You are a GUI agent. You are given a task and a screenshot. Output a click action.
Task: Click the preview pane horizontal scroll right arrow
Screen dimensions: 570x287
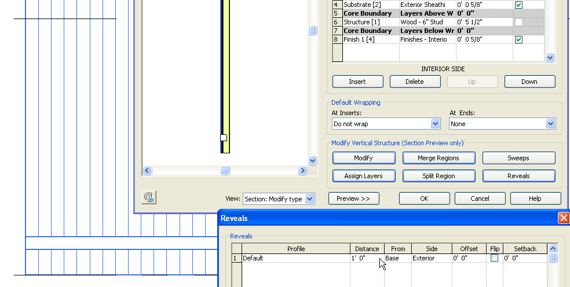(x=302, y=170)
